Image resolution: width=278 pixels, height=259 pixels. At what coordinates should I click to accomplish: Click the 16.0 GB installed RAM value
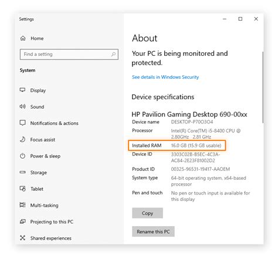tap(196, 146)
